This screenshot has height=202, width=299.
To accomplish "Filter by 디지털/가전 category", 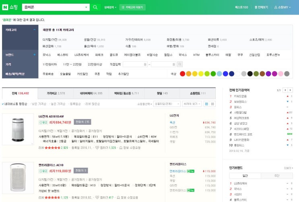I will coord(50,40).
